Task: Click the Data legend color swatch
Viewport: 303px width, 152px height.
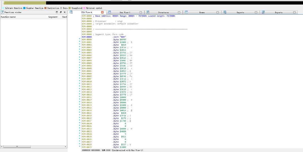Action: [61, 8]
